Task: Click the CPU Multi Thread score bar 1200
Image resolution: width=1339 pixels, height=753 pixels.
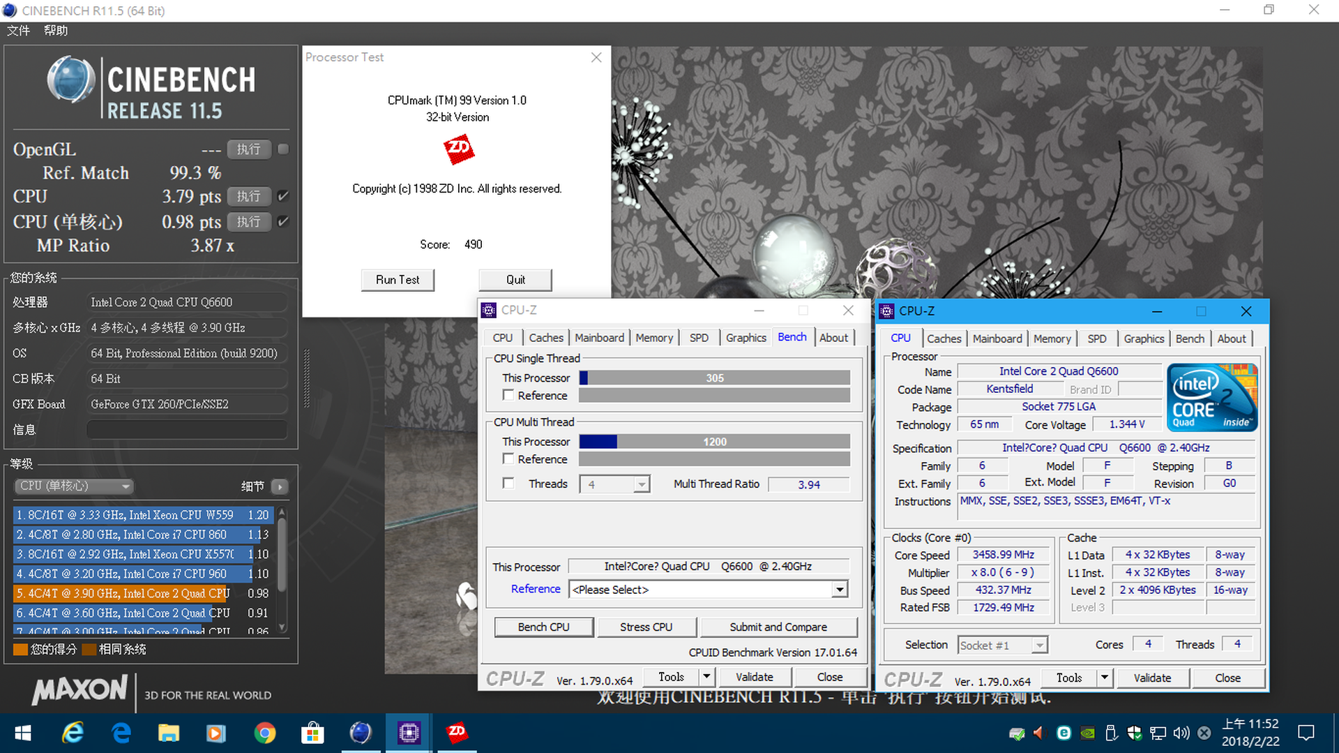Action: pyautogui.click(x=714, y=442)
